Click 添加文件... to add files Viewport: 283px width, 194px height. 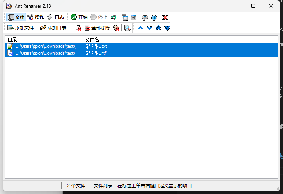[22, 28]
